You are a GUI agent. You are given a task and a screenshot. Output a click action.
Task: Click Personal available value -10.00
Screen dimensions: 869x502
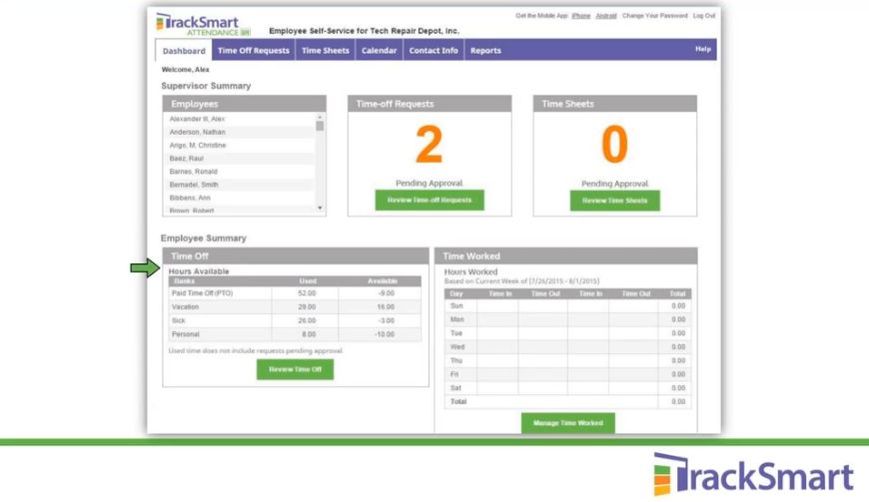click(385, 334)
